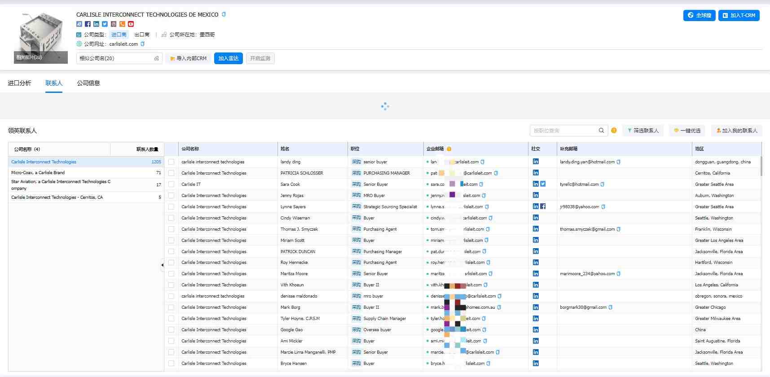Image resolution: width=770 pixels, height=377 pixels.
Task: Copy marimoore_234@yahoo.com supplementary email
Action: pyautogui.click(x=618, y=274)
